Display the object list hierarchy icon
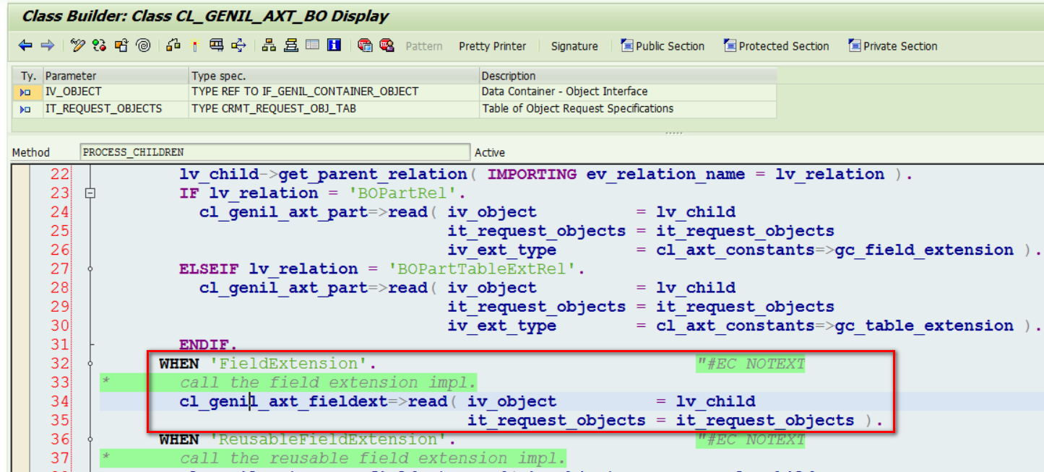This screenshot has width=1044, height=472. pos(269,46)
